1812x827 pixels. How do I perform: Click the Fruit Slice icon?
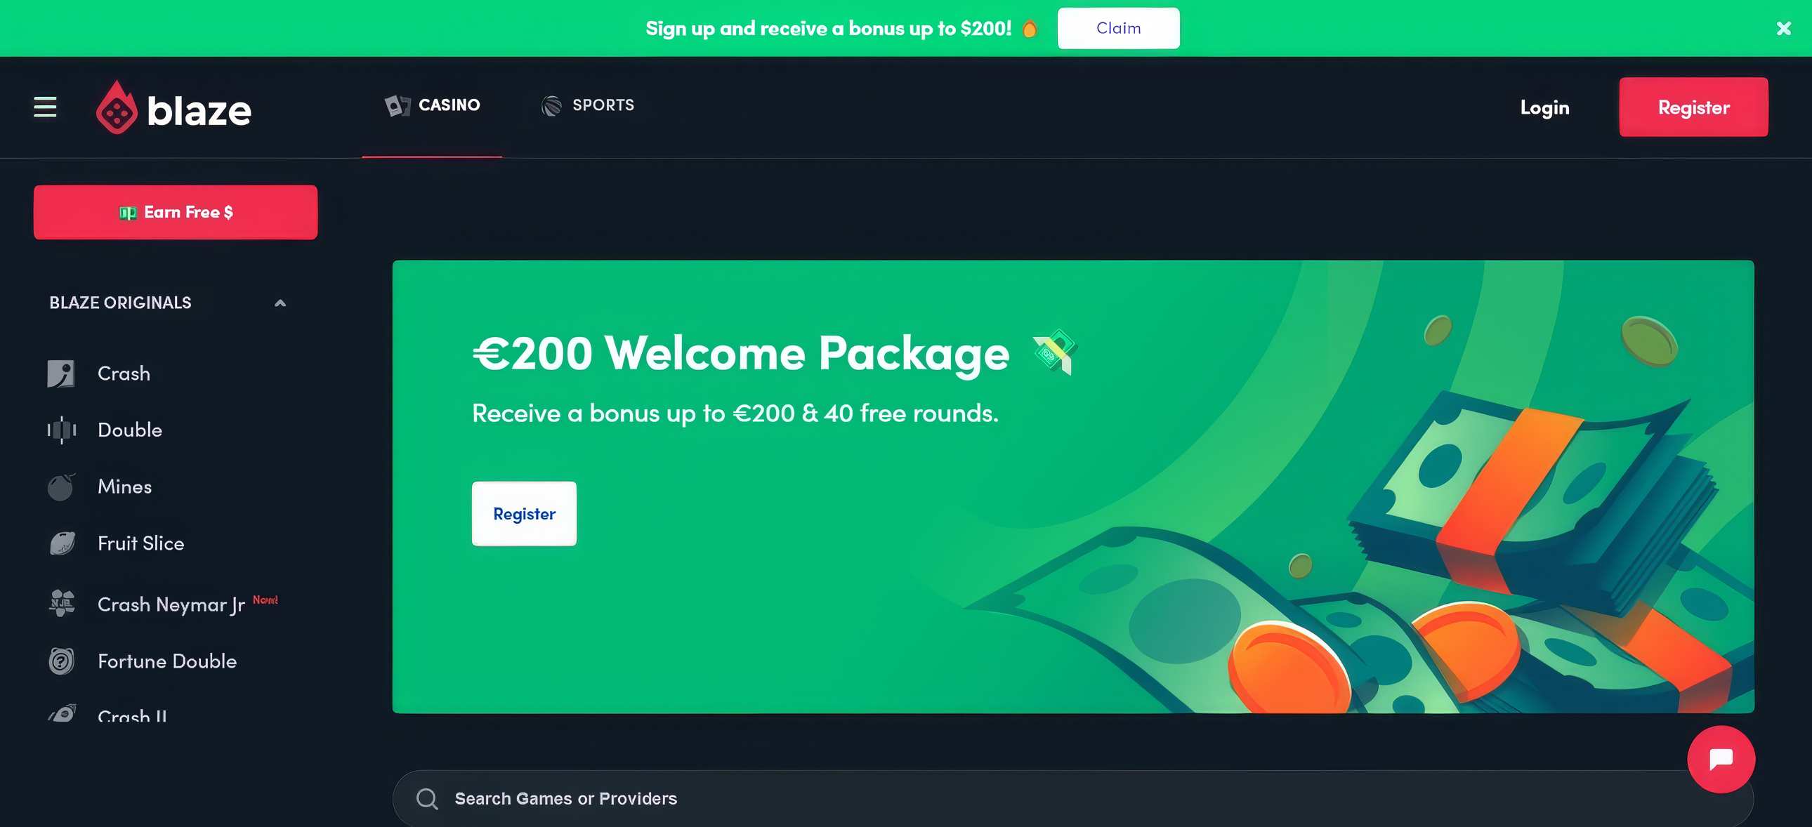click(62, 543)
